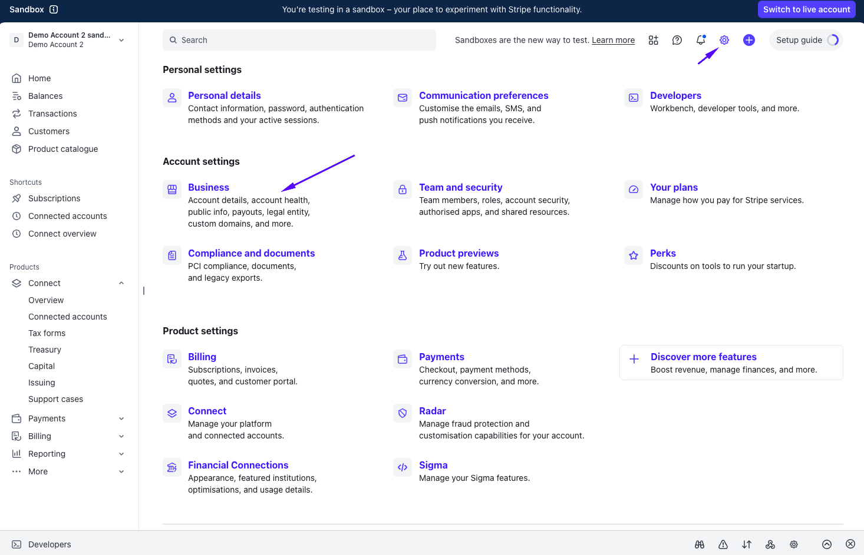The width and height of the screenshot is (864, 555).
Task: Open the Setup guide button
Action: tap(806, 40)
